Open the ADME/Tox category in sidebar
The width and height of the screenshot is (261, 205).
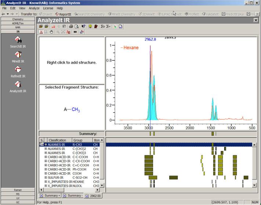(18, 23)
